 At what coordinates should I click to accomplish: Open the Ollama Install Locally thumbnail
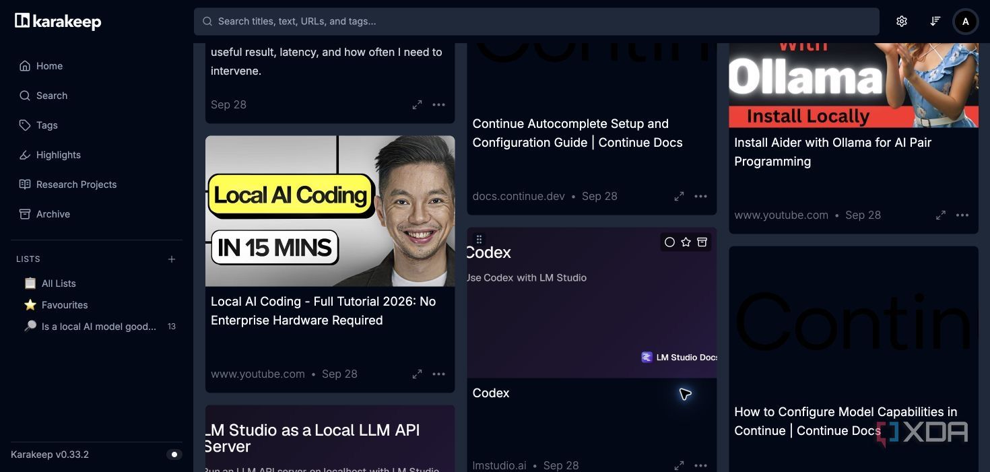pyautogui.click(x=854, y=85)
